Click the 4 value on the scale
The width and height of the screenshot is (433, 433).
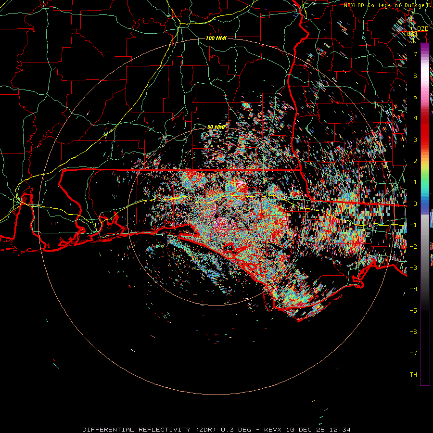click(415, 118)
